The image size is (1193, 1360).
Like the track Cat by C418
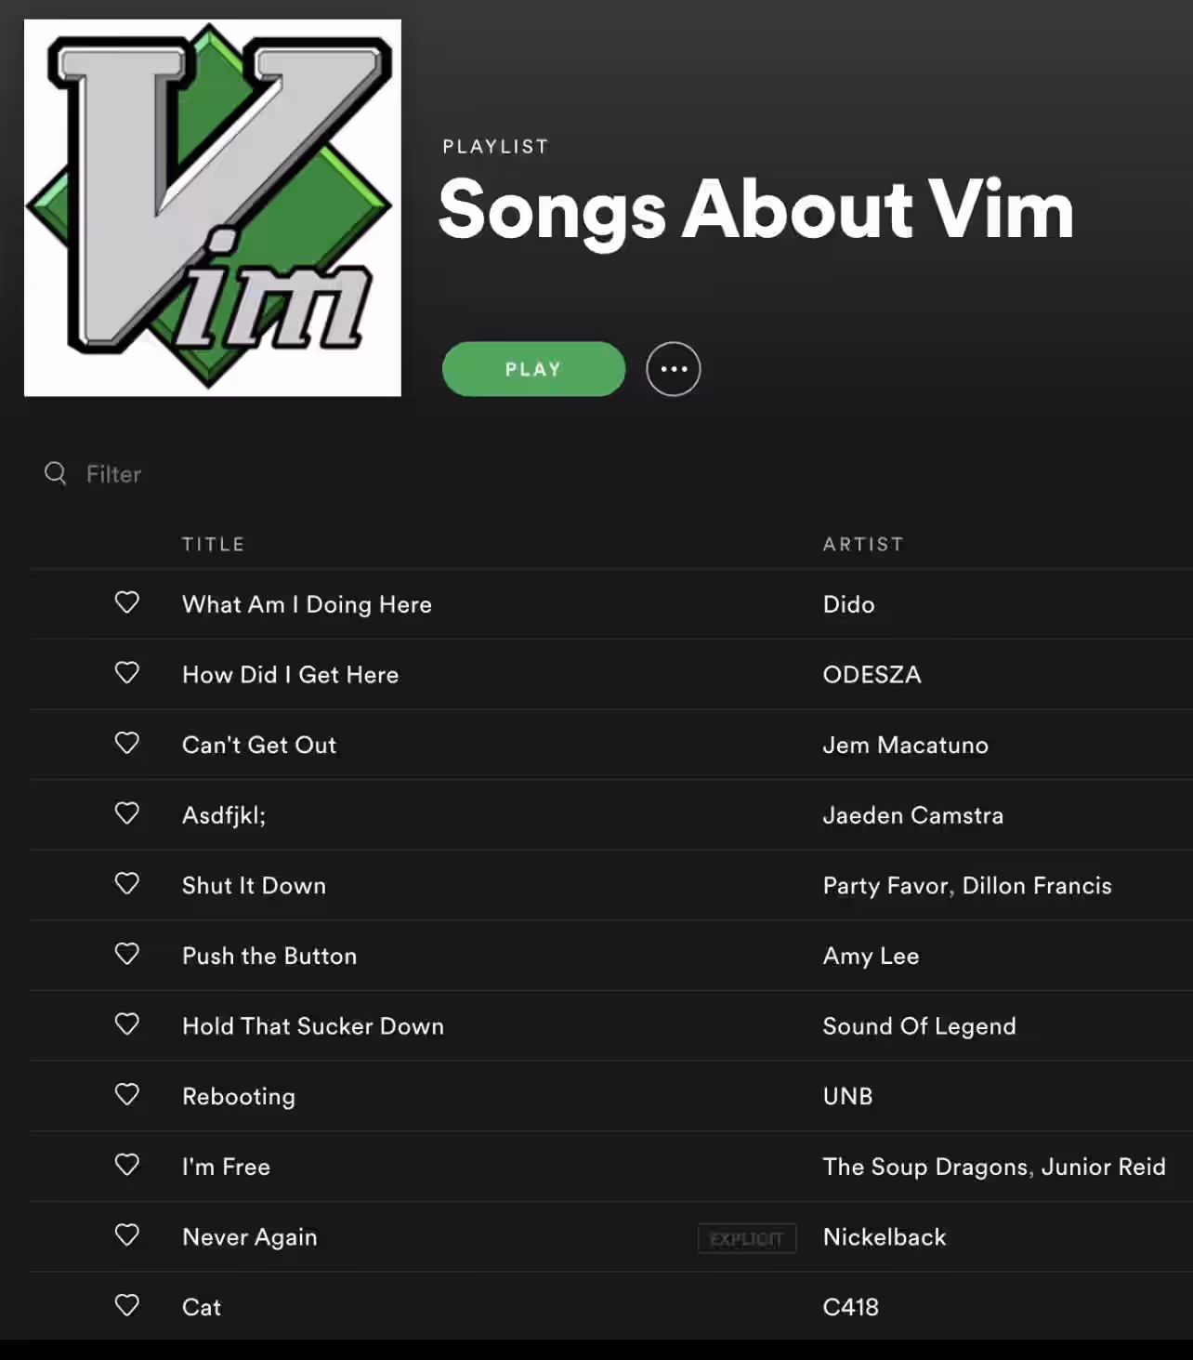(127, 1305)
